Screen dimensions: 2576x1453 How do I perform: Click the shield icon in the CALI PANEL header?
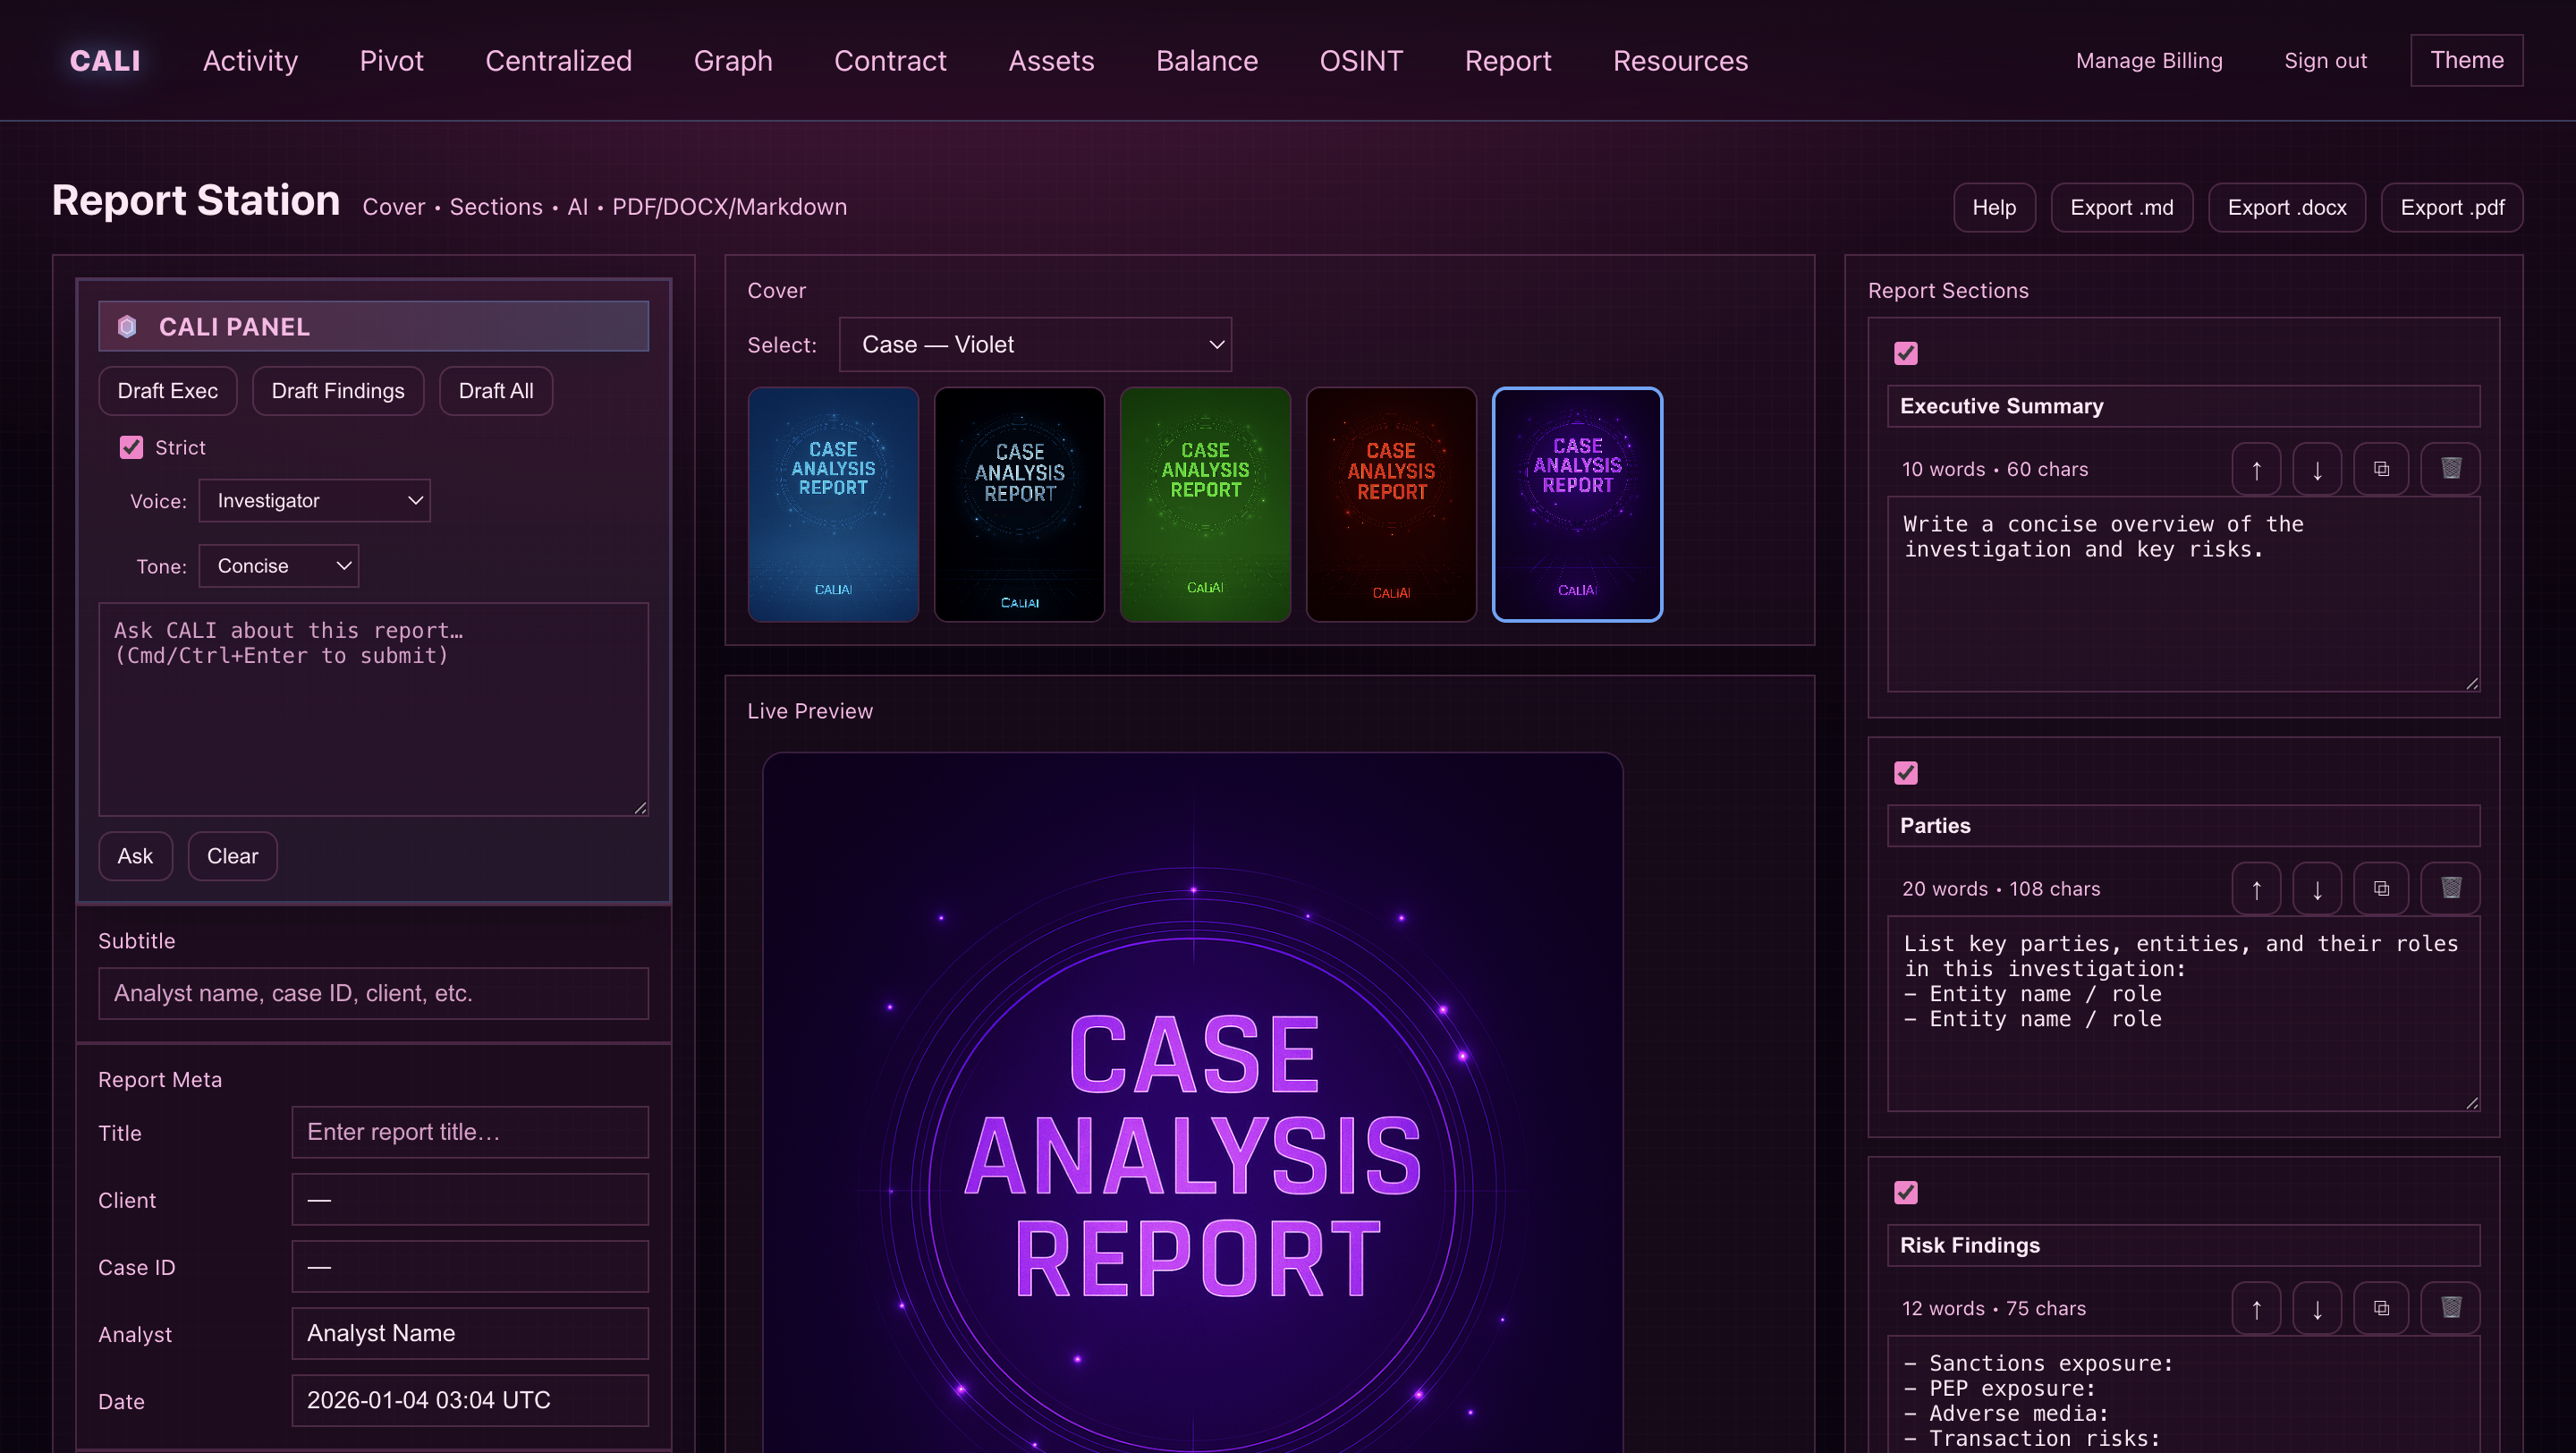point(128,326)
